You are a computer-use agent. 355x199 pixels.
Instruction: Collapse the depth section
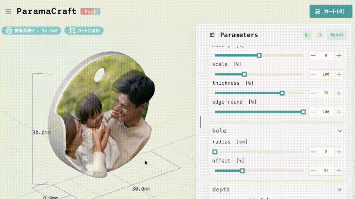click(x=340, y=189)
